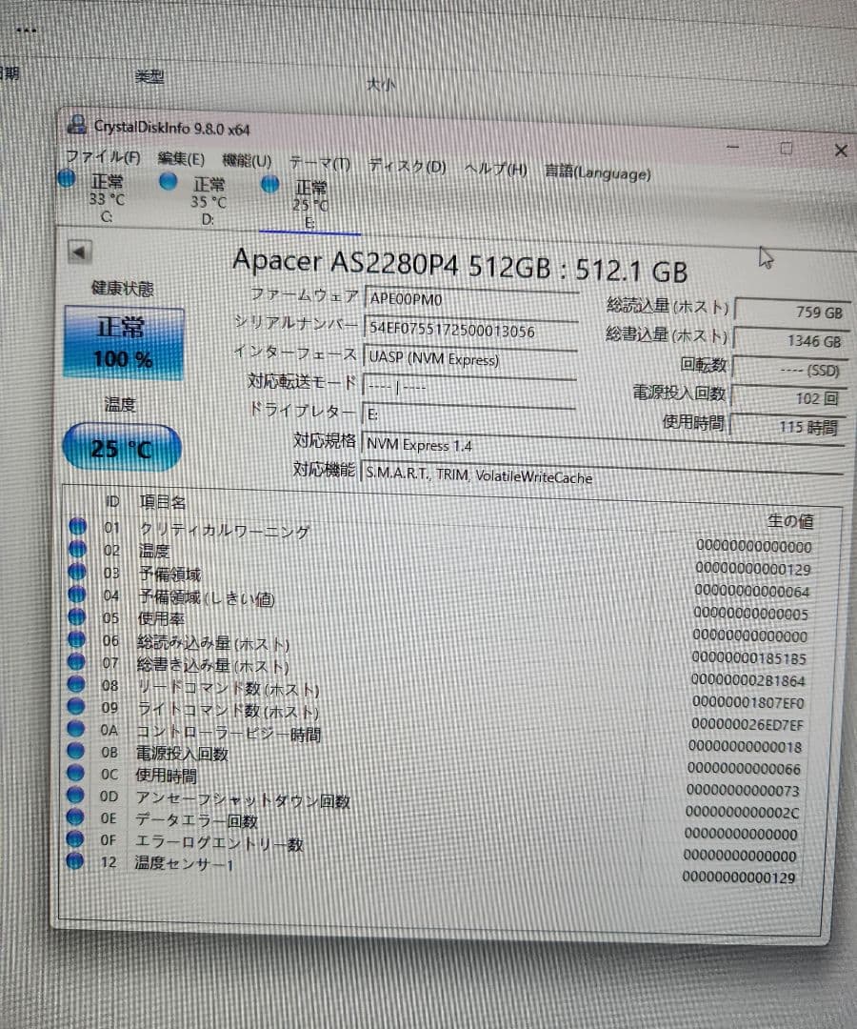The image size is (857, 1029).
Task: Click the 25 °C temperature button
Action: pos(122,448)
